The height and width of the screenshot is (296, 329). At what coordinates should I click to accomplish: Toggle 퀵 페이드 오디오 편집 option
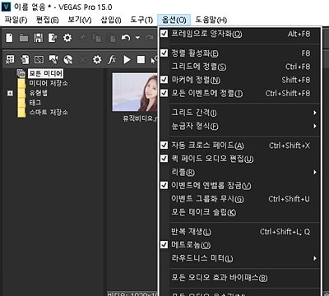pyautogui.click(x=164, y=159)
